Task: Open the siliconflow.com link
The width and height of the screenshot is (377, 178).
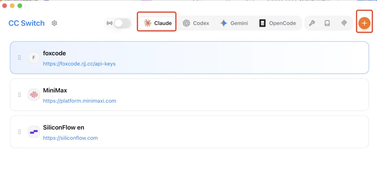Action: point(71,138)
